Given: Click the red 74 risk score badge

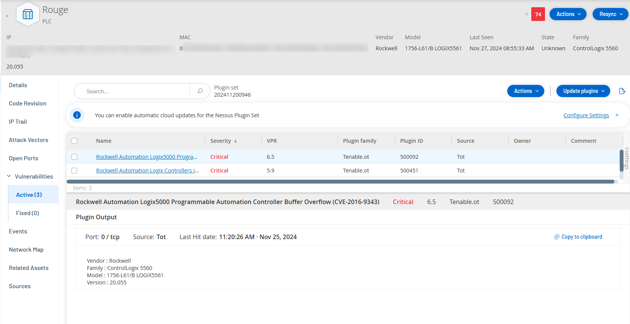Looking at the screenshot, I should click(538, 14).
